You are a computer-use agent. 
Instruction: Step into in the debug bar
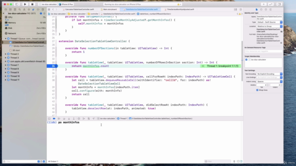69,119
